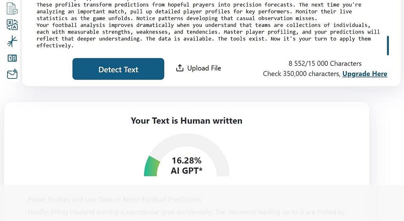404x221 pixels.
Task: Select the 'Your Text is Human written' heading
Action: 186,121
